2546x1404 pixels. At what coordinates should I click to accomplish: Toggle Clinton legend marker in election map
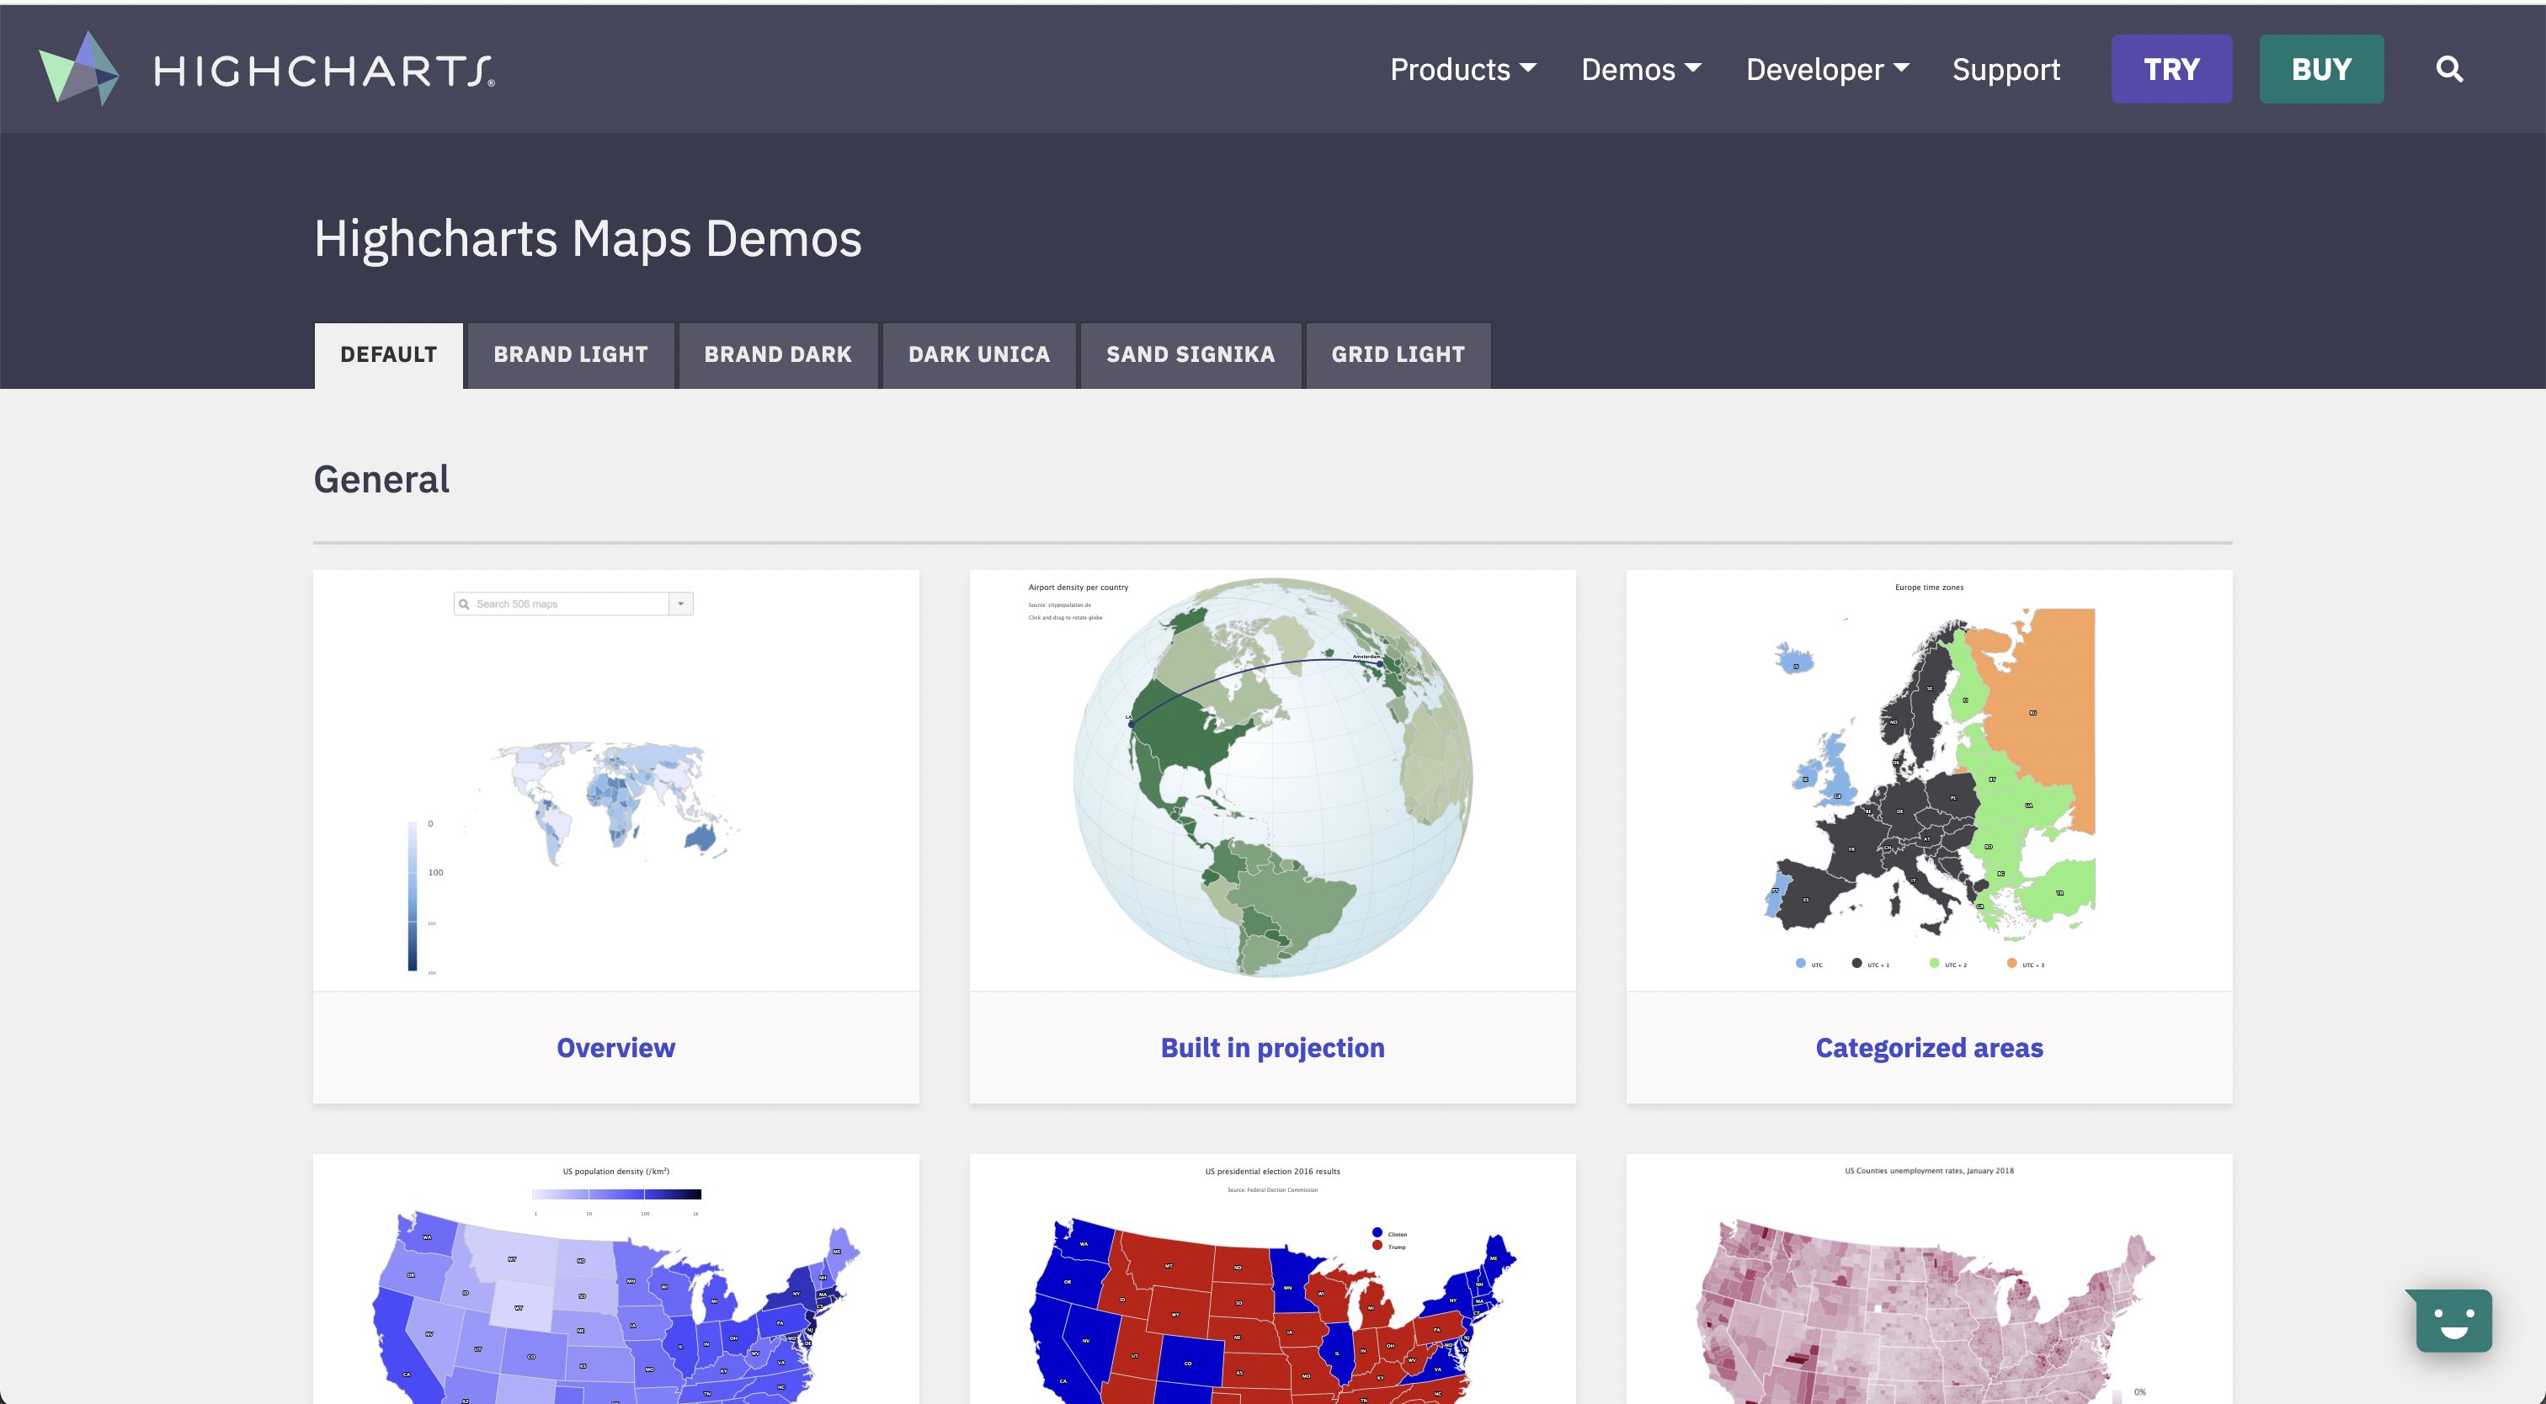tap(1377, 1233)
